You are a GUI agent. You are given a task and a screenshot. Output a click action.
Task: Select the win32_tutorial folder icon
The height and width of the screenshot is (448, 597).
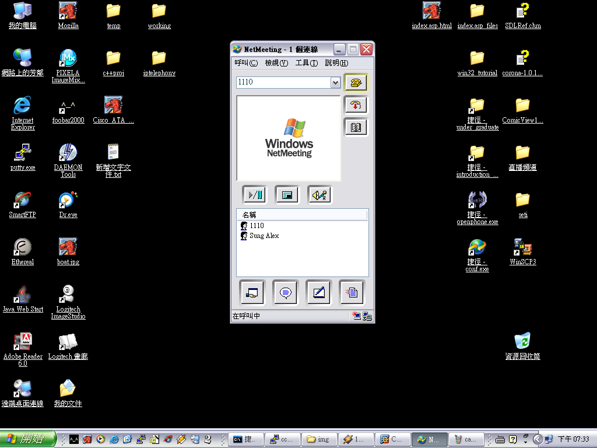(477, 63)
